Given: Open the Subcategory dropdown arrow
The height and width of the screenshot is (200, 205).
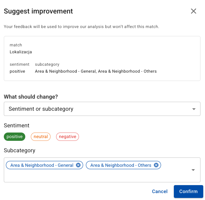Looking at the screenshot, I should tap(193, 170).
